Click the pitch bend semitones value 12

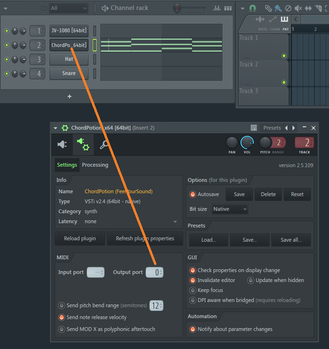click(157, 305)
